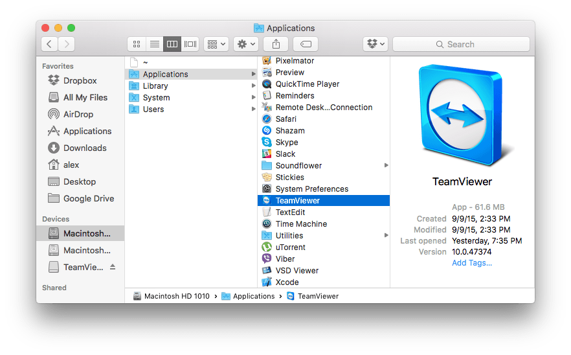Open the Dropbox toolbar dropdown
Viewport: 571px width, 355px height.
pos(375,44)
